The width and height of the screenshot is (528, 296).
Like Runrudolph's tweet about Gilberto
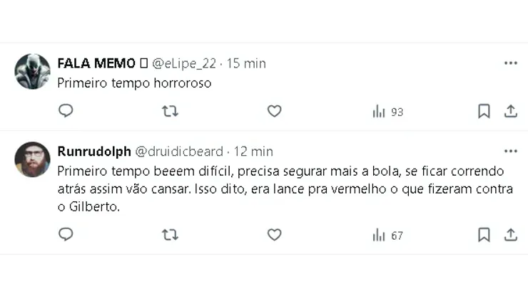(x=274, y=234)
